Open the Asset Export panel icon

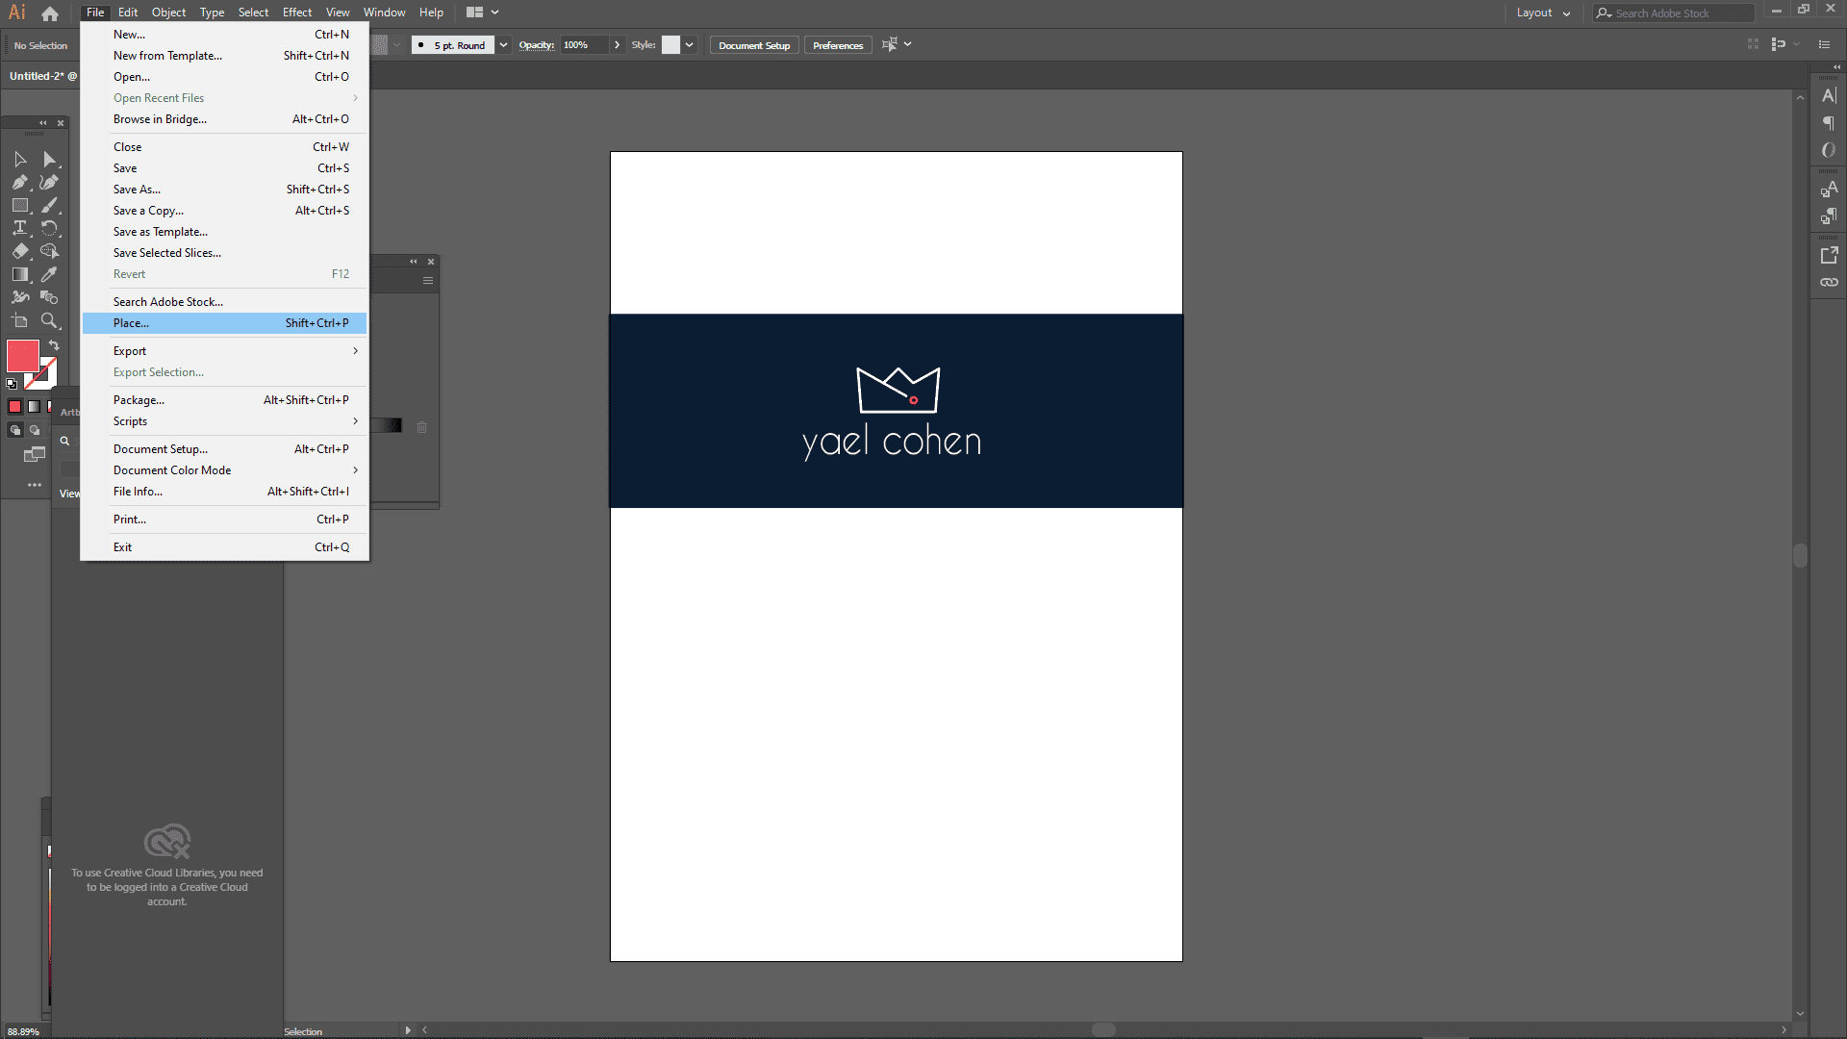[1829, 255]
